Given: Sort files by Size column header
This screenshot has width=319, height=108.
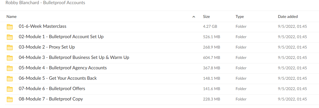Looking at the screenshot, I should (206, 17).
